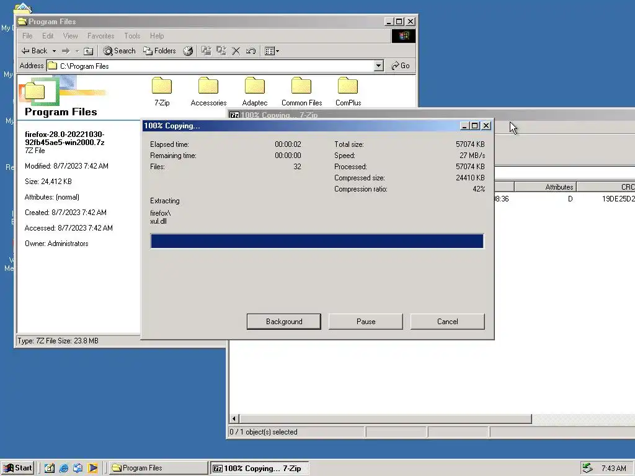Click the 19DE25D2 CRC value
Image resolution: width=635 pixels, height=476 pixels.
(x=618, y=199)
